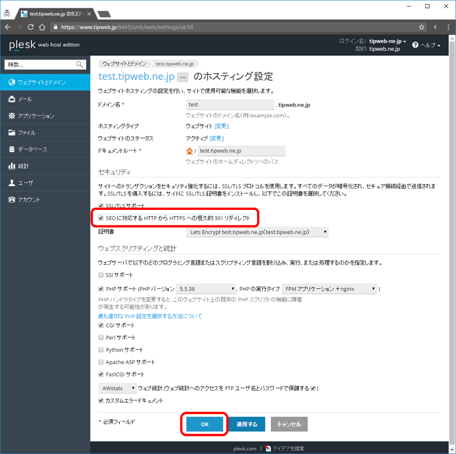The height and width of the screenshot is (454, 456).
Task: Enable Python サポート checkbox
Action: click(x=101, y=350)
